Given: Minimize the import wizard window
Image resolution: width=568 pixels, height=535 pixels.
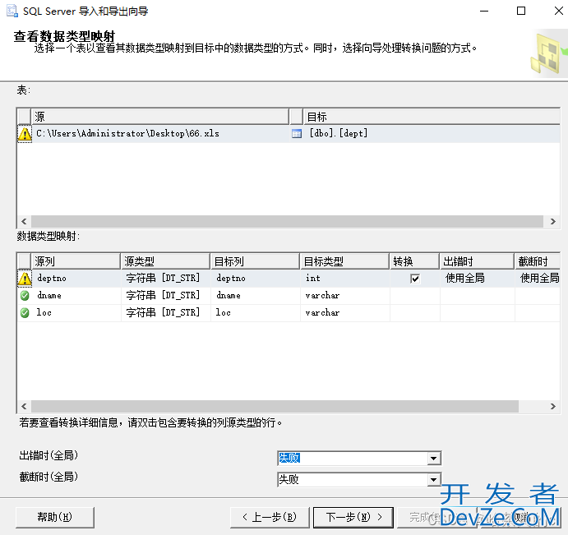Looking at the screenshot, I should [x=484, y=11].
